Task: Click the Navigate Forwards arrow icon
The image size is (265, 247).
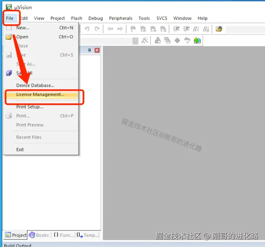Action: pyautogui.click(x=120, y=29)
